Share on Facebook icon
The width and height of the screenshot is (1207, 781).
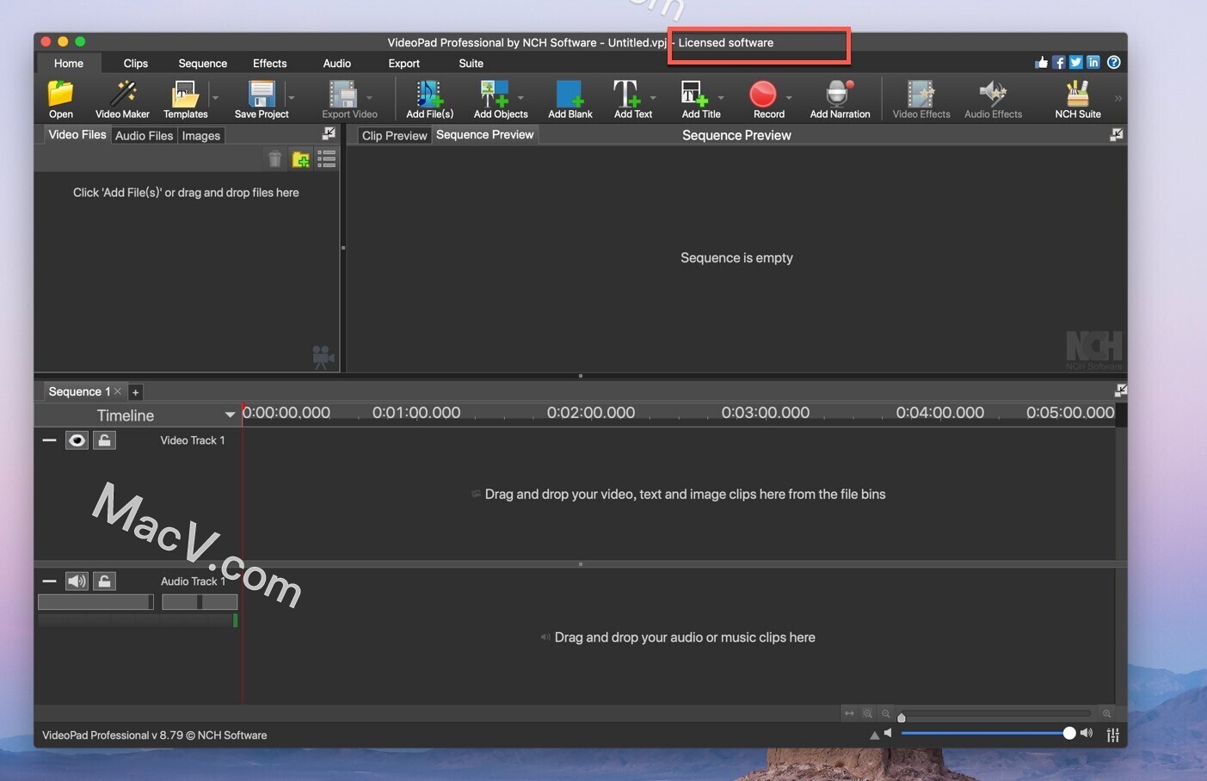click(x=1059, y=62)
